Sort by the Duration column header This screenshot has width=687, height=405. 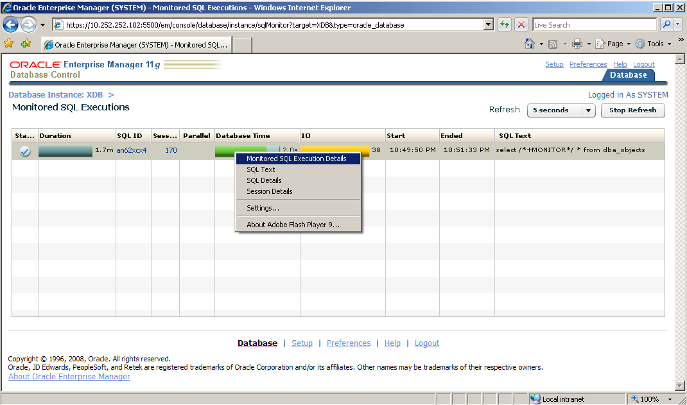coord(76,135)
